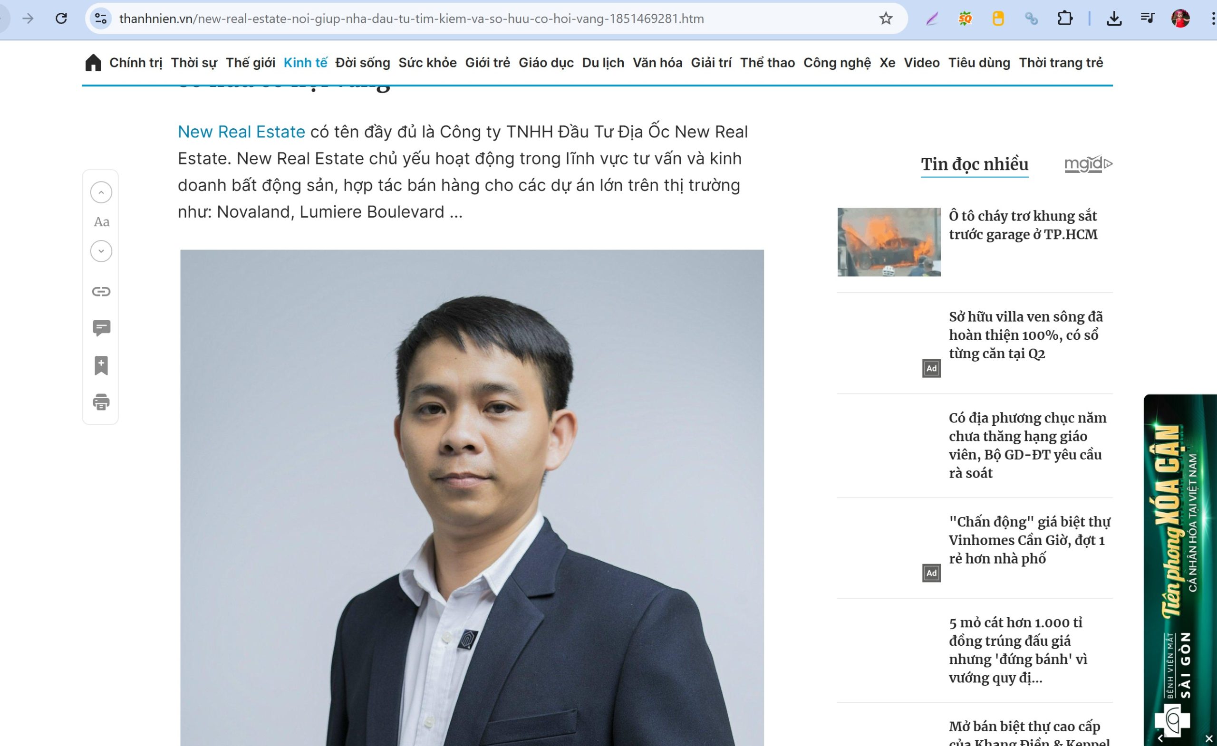1217x746 pixels.
Task: Increase font size with the up arrow
Action: (x=101, y=192)
